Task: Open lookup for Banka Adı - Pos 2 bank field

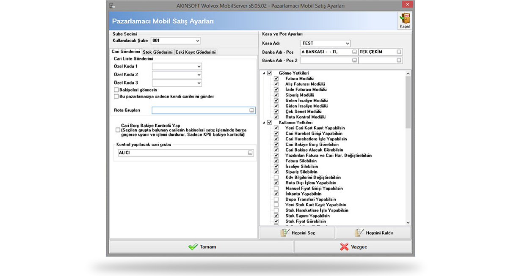Action: tap(354, 60)
